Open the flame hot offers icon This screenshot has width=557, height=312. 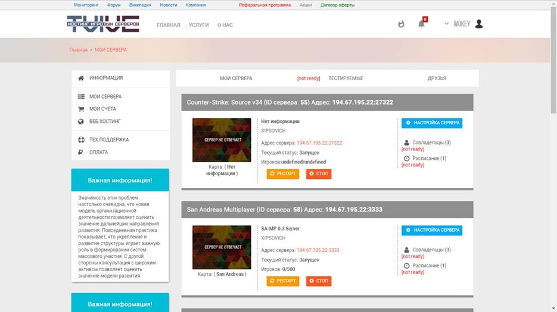tap(401, 24)
